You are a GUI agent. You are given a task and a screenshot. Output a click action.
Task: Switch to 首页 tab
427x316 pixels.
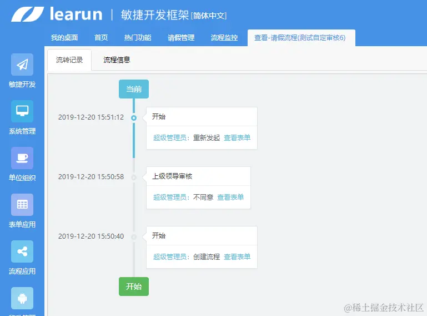coord(101,38)
